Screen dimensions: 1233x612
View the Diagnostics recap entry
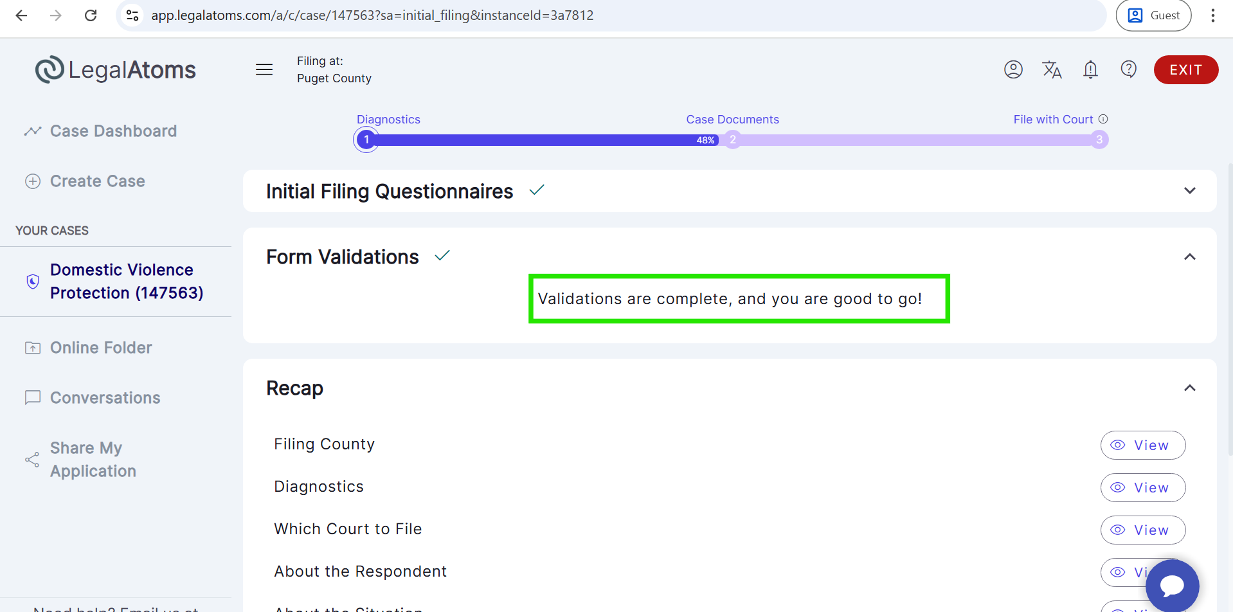click(1142, 488)
